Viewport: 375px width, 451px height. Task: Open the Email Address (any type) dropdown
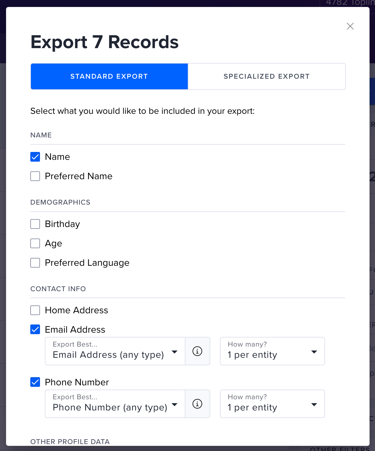[115, 351]
